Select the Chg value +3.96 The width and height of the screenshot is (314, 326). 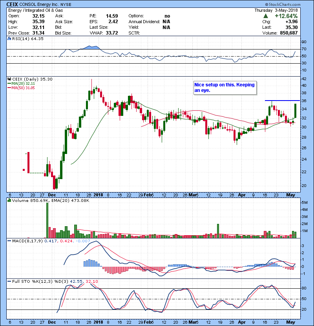tap(291, 22)
